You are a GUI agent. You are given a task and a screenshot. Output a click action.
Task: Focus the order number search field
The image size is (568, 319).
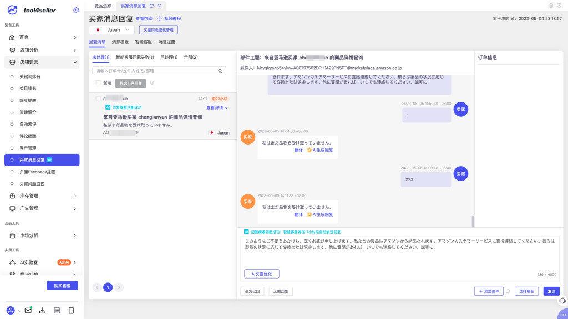click(x=159, y=71)
